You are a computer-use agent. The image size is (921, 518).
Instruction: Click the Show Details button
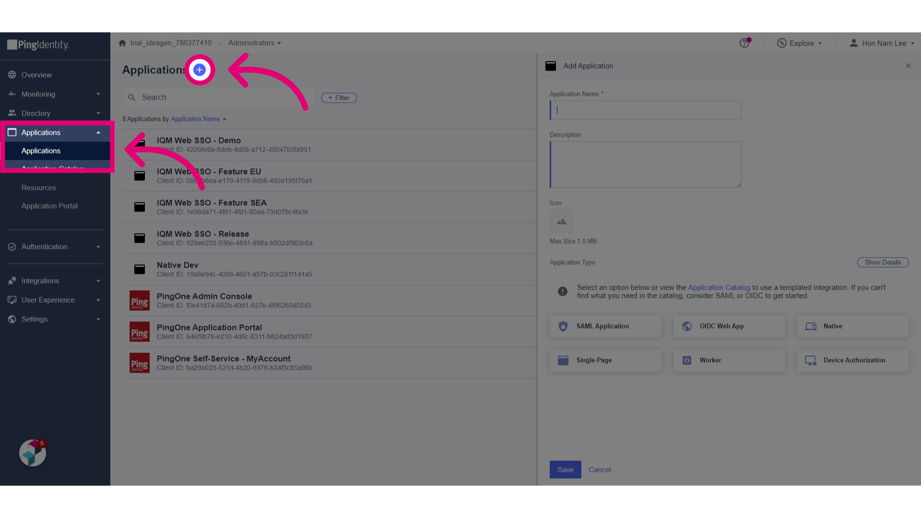click(x=883, y=262)
